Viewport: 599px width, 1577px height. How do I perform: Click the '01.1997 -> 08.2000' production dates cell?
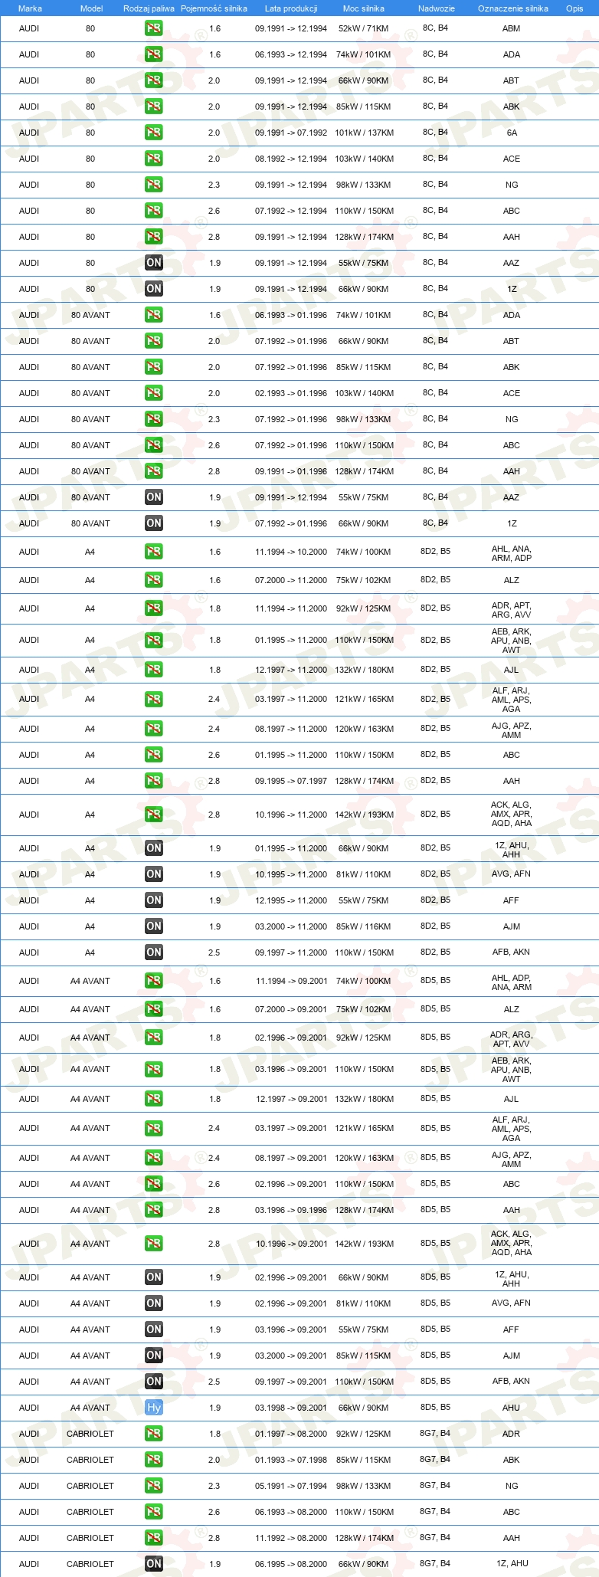[x=291, y=1434]
